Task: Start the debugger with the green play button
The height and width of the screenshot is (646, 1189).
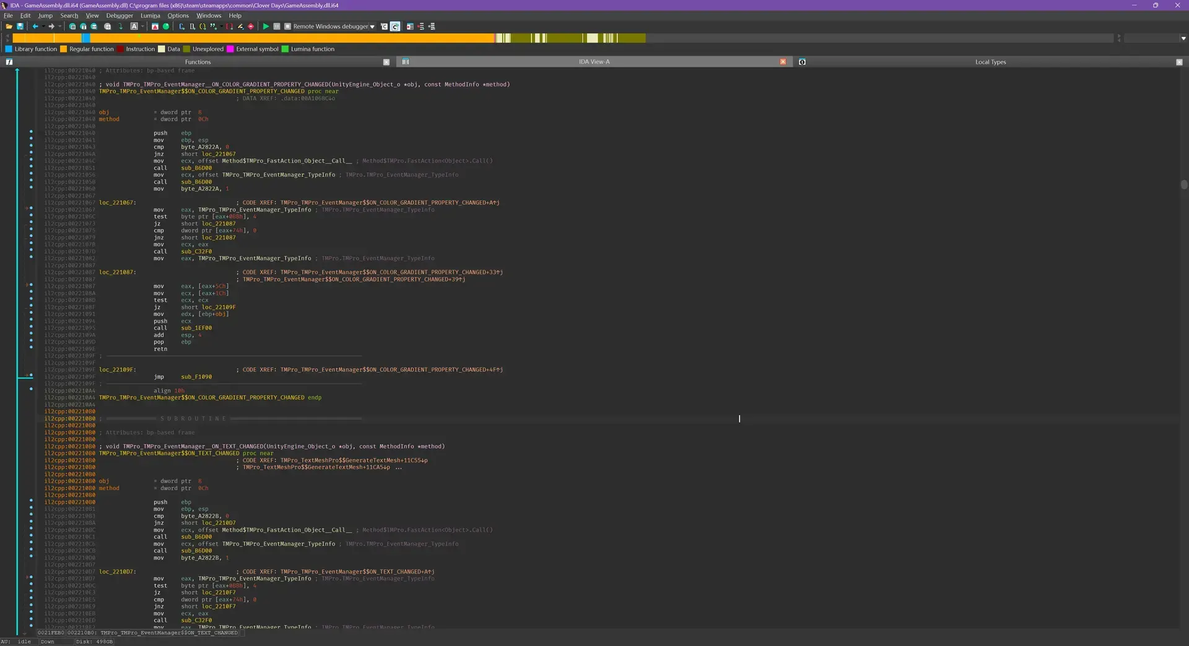Action: (266, 27)
